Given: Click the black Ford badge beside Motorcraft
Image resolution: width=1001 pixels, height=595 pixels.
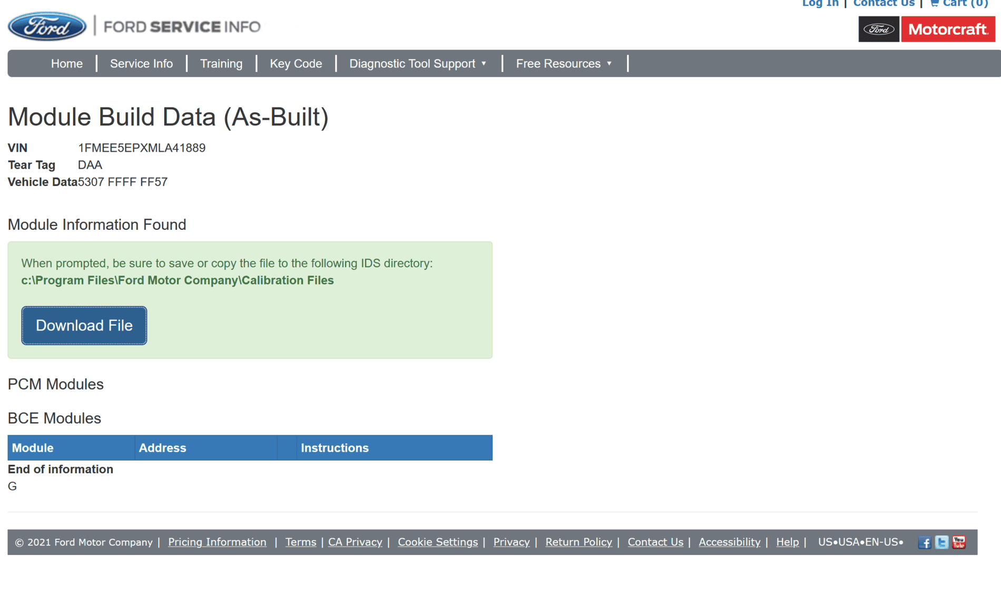Looking at the screenshot, I should (x=879, y=29).
